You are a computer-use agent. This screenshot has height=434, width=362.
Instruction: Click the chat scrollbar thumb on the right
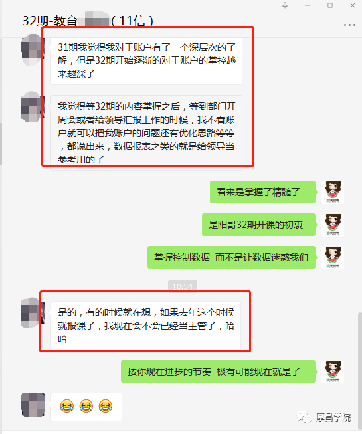click(360, 370)
